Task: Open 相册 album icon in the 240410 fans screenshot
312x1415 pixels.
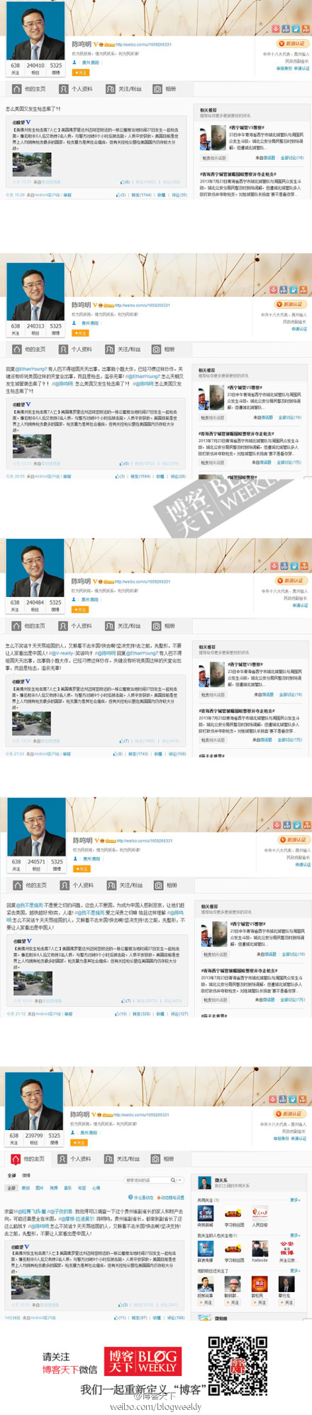Action: pos(157,89)
